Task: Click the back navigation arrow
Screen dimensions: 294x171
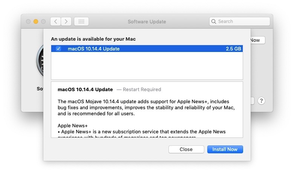Action: (x=56, y=21)
